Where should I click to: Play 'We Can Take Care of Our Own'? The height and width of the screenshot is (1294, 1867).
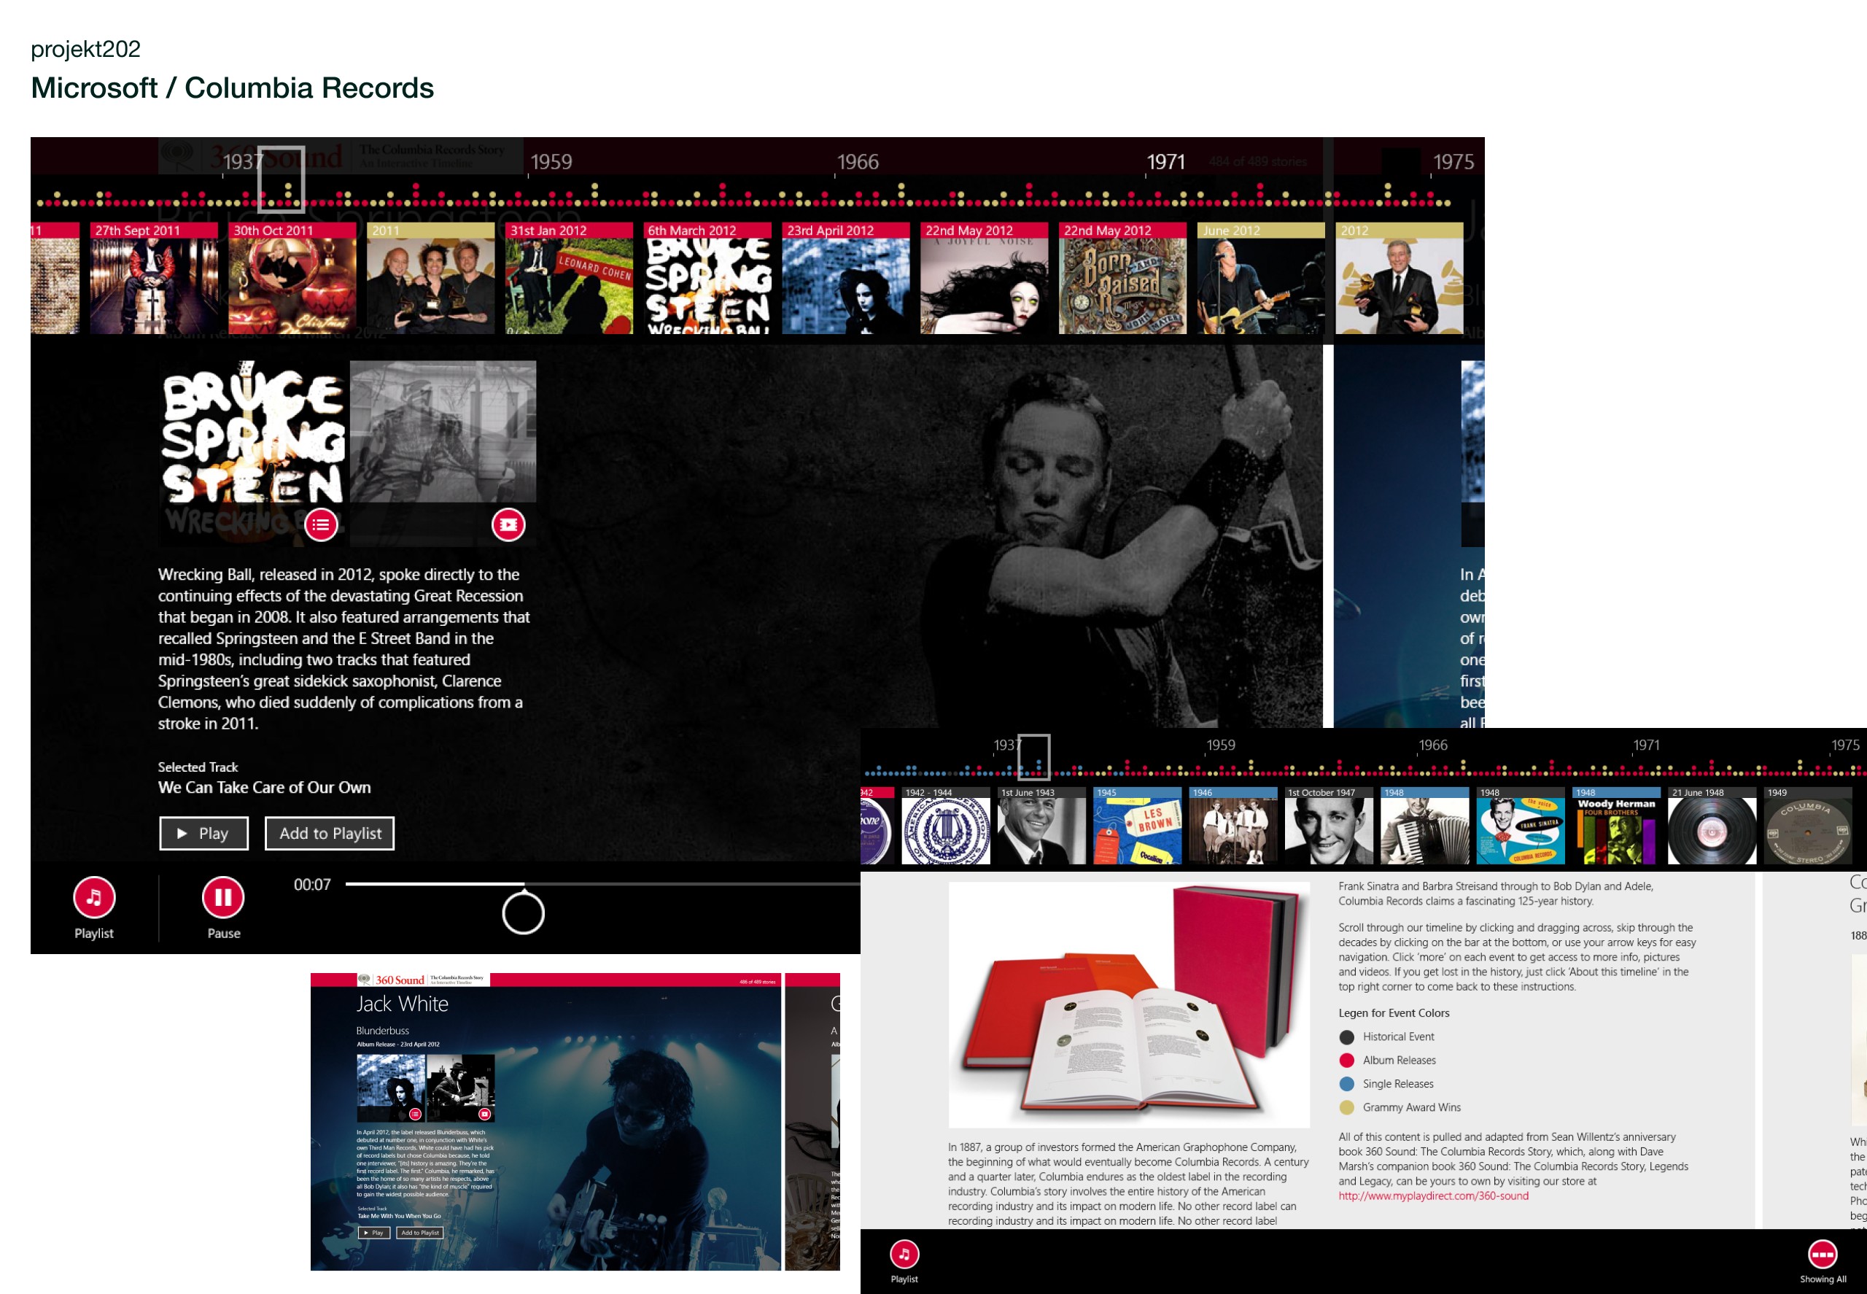[x=203, y=834]
